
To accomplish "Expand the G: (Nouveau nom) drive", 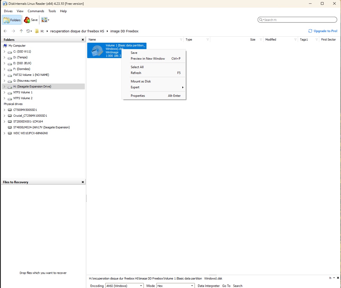I will (5, 81).
